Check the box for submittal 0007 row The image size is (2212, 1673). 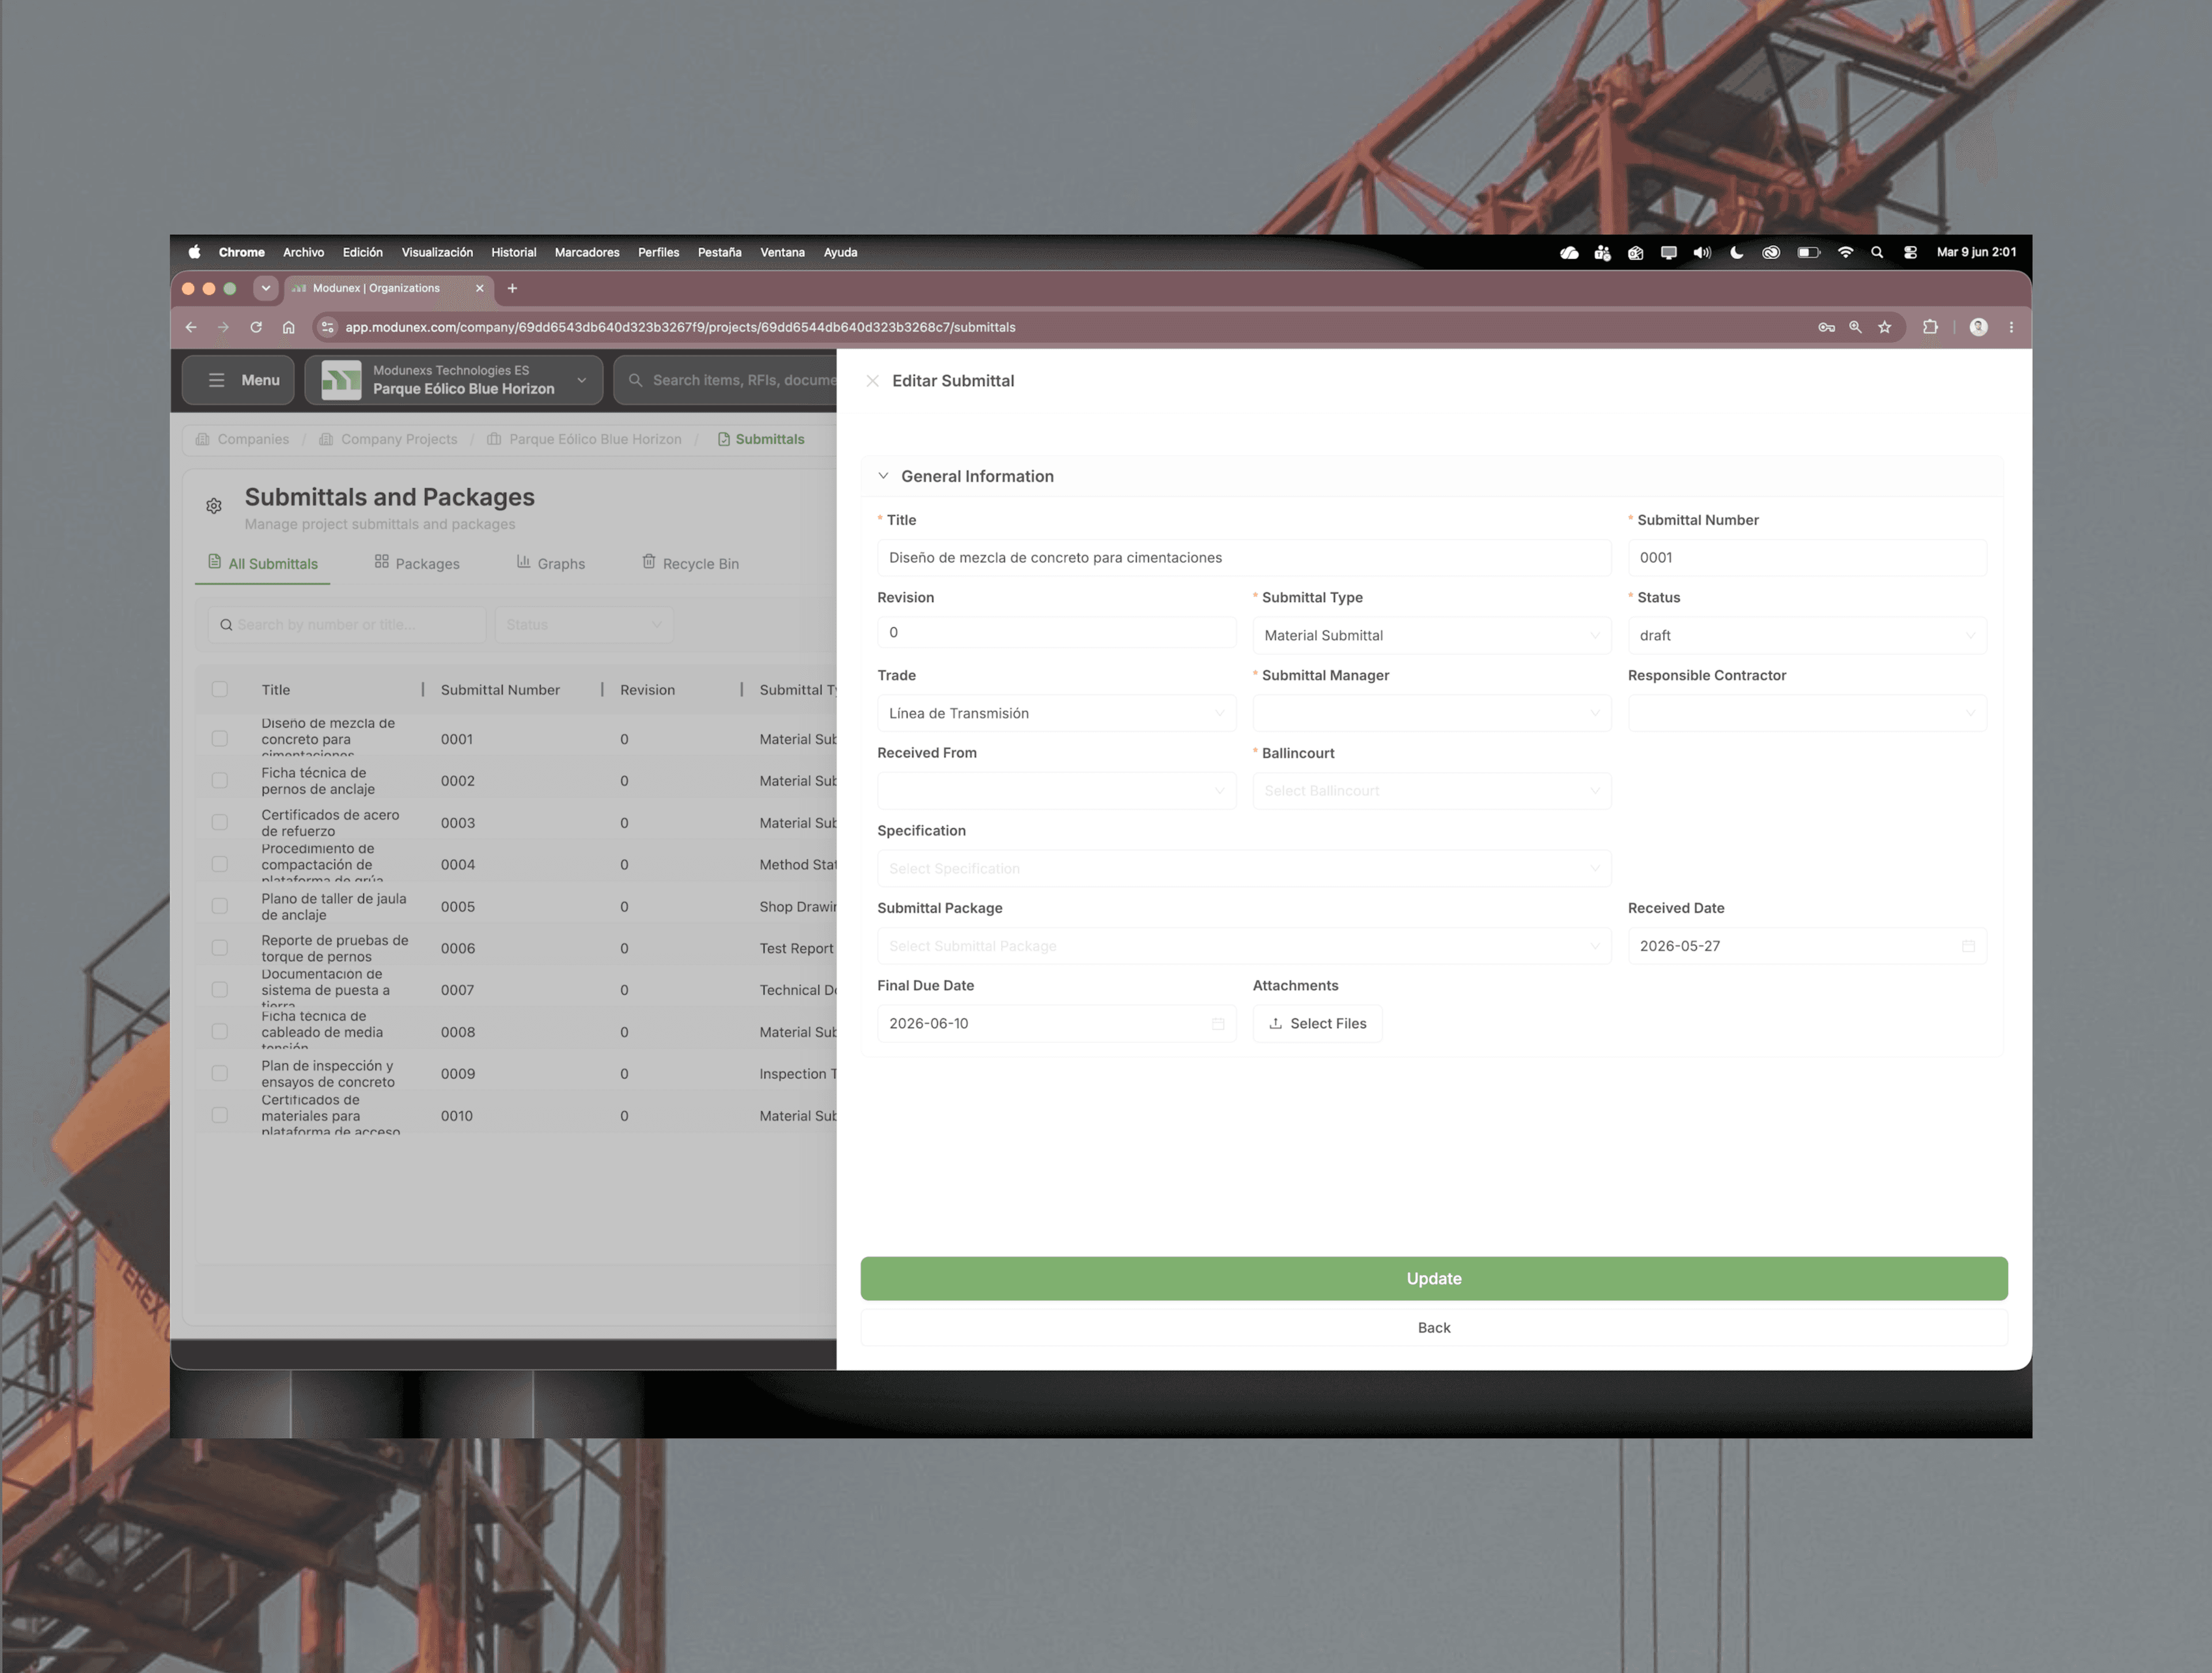tap(220, 990)
